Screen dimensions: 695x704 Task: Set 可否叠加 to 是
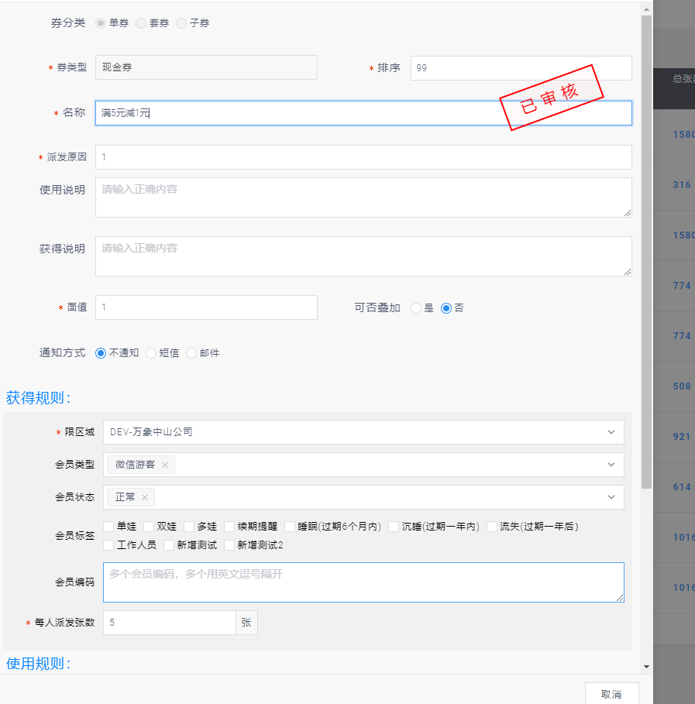416,308
